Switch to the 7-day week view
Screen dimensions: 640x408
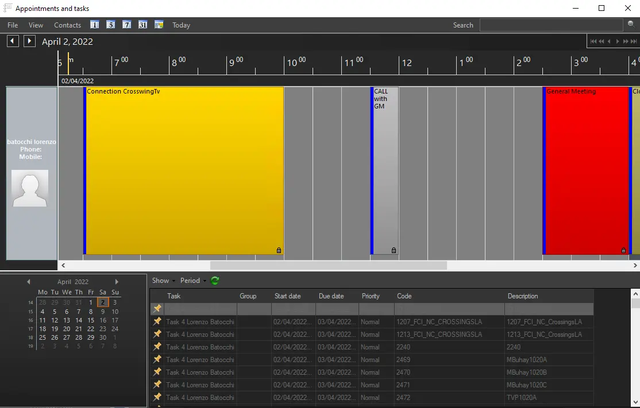(126, 25)
